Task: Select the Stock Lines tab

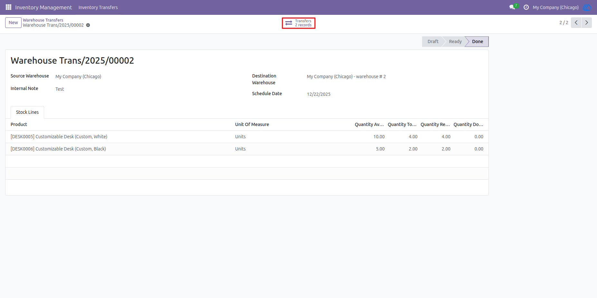Action: click(27, 112)
